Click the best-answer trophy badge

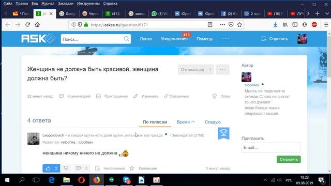223,133
